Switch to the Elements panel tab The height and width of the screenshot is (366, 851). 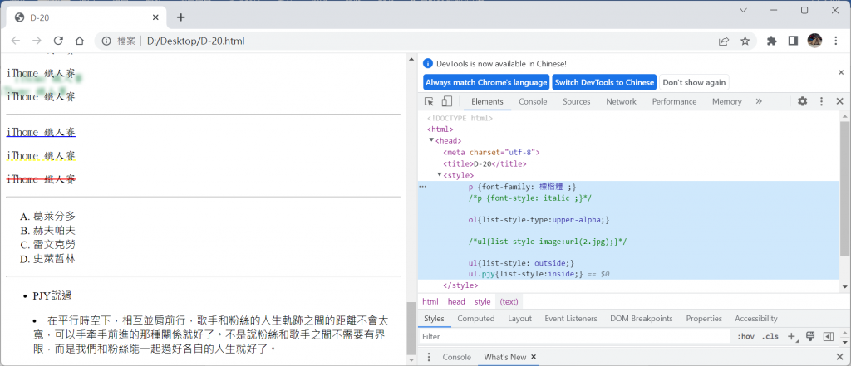[x=487, y=101]
